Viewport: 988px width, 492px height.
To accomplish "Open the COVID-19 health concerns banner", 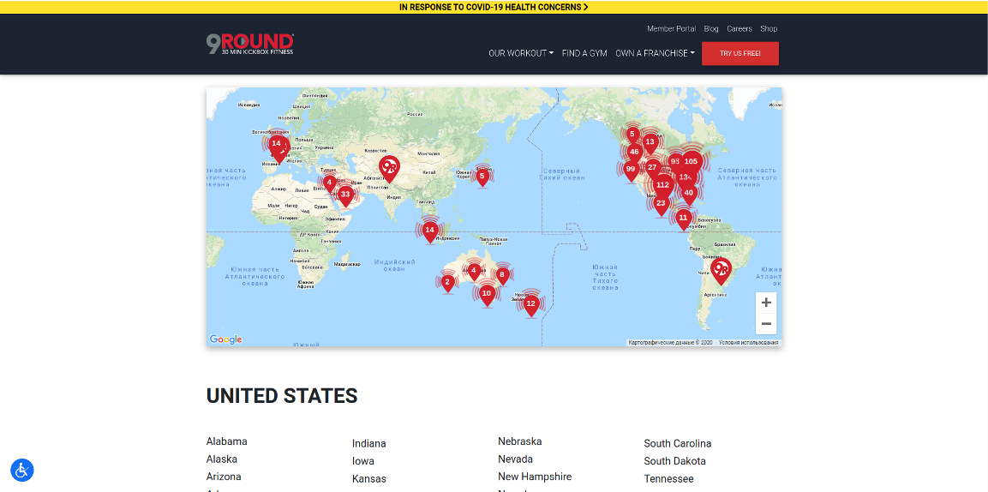I will pyautogui.click(x=494, y=7).
